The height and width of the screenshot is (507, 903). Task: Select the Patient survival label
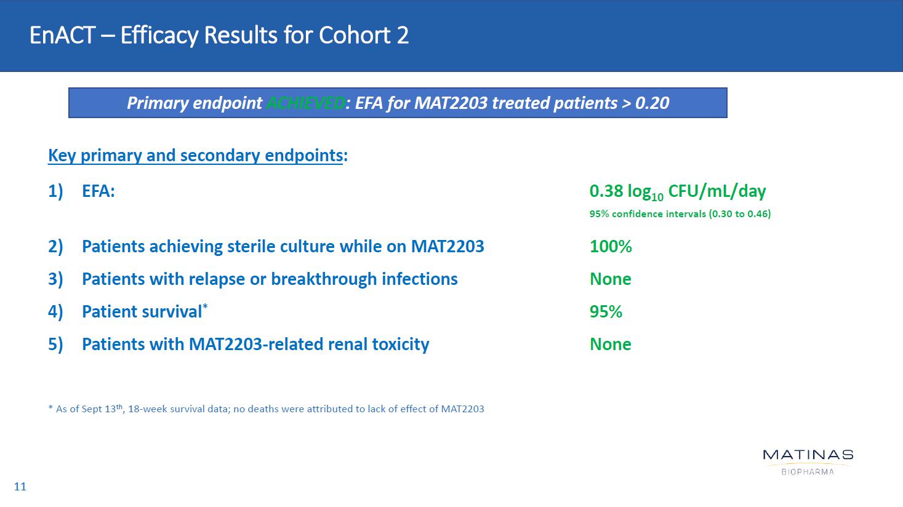click(142, 312)
